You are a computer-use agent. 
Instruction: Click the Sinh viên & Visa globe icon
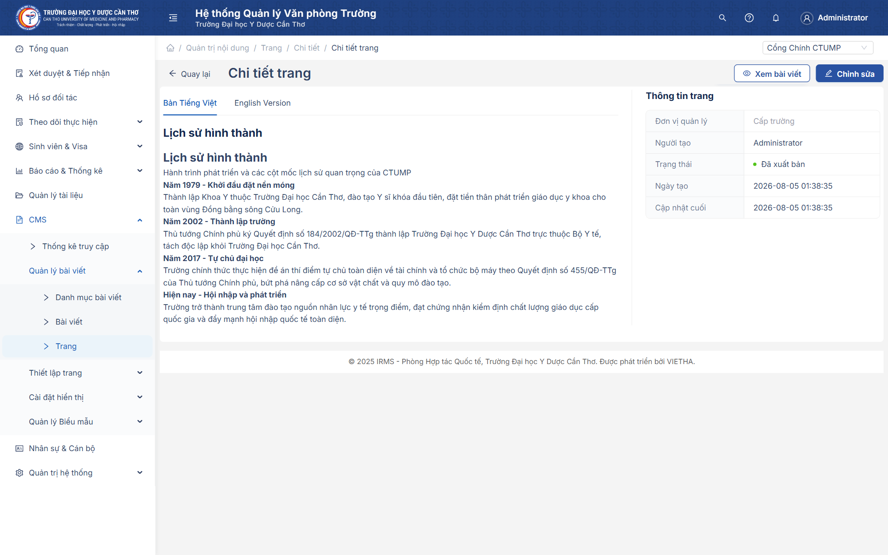pyautogui.click(x=19, y=147)
